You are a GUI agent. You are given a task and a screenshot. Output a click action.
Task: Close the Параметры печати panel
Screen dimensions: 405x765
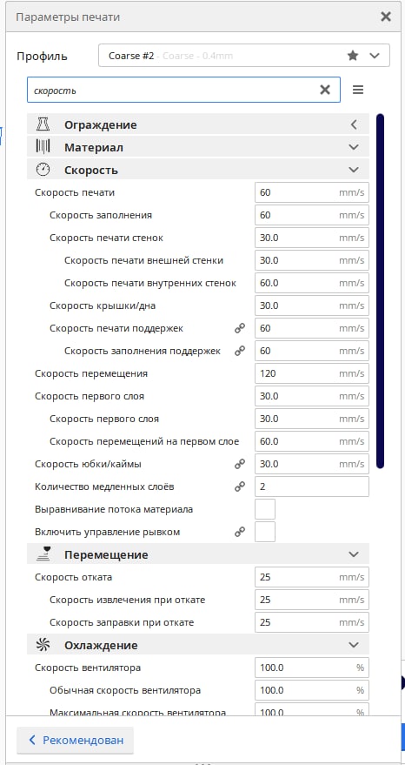386,17
